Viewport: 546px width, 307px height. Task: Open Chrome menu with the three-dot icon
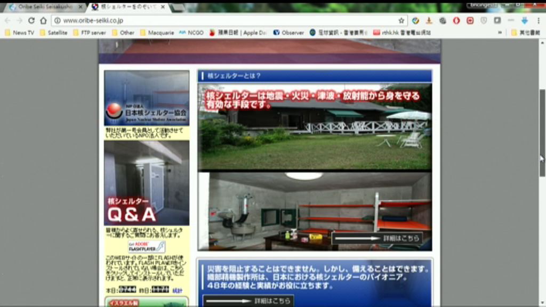(x=539, y=20)
